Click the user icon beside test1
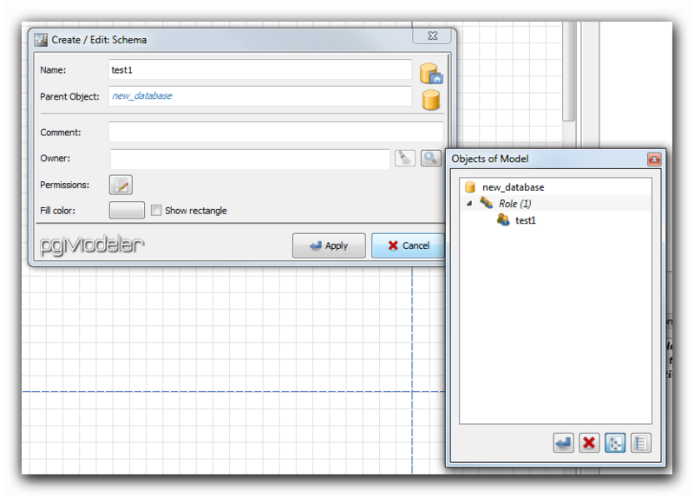Screen dimensions: 694x496 point(503,219)
